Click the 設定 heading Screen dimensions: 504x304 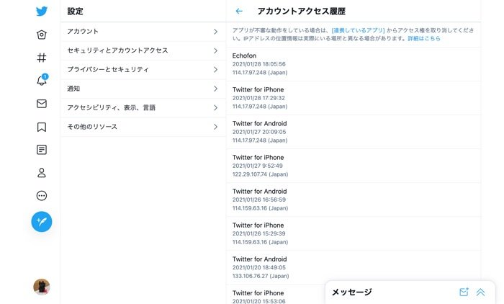tap(75, 12)
